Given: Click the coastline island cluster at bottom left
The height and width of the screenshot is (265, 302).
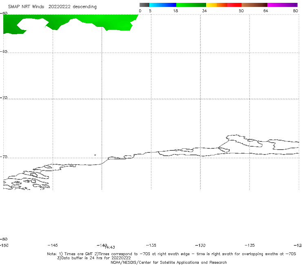Looking at the screenshot, I should click(27, 180).
